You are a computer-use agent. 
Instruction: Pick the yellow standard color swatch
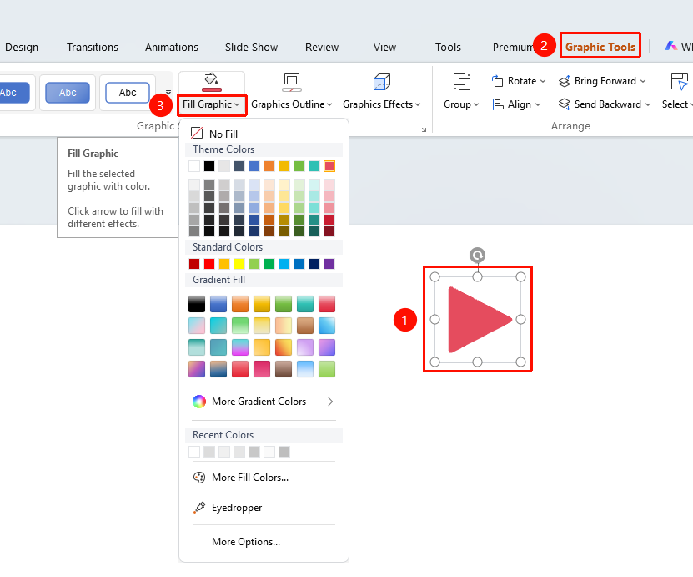coord(239,264)
